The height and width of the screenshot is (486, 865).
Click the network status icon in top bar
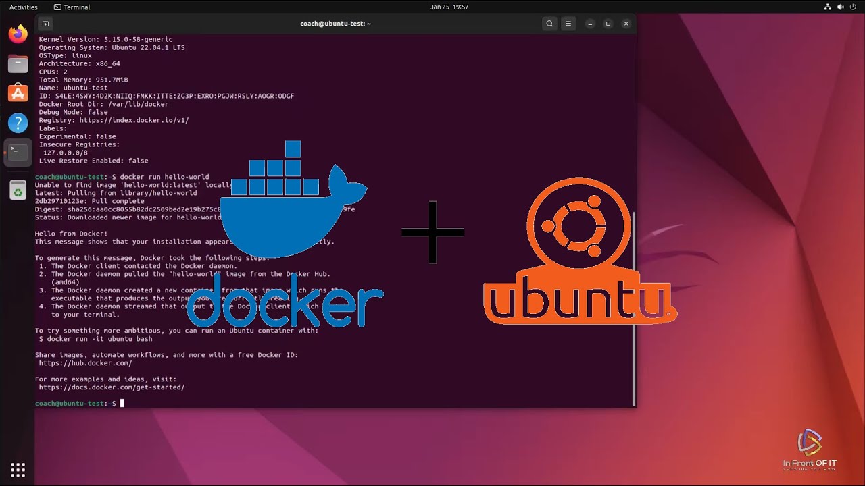(827, 7)
